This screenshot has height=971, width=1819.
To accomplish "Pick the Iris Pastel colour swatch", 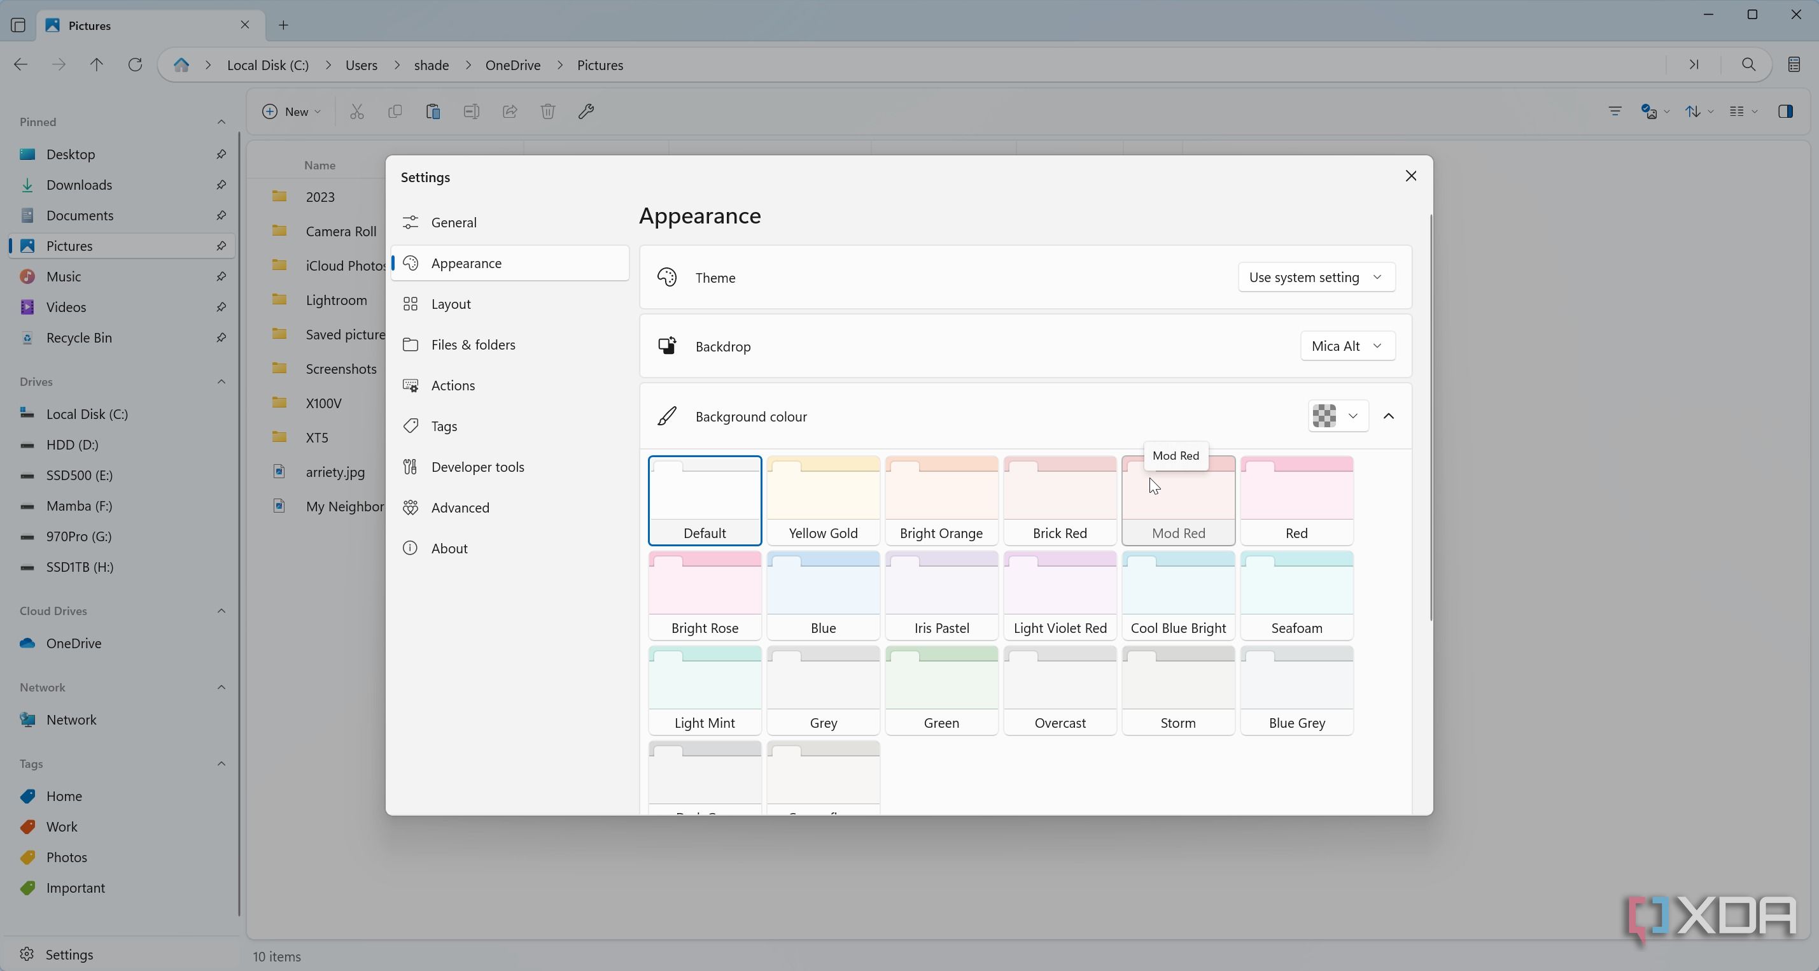I will (x=941, y=595).
